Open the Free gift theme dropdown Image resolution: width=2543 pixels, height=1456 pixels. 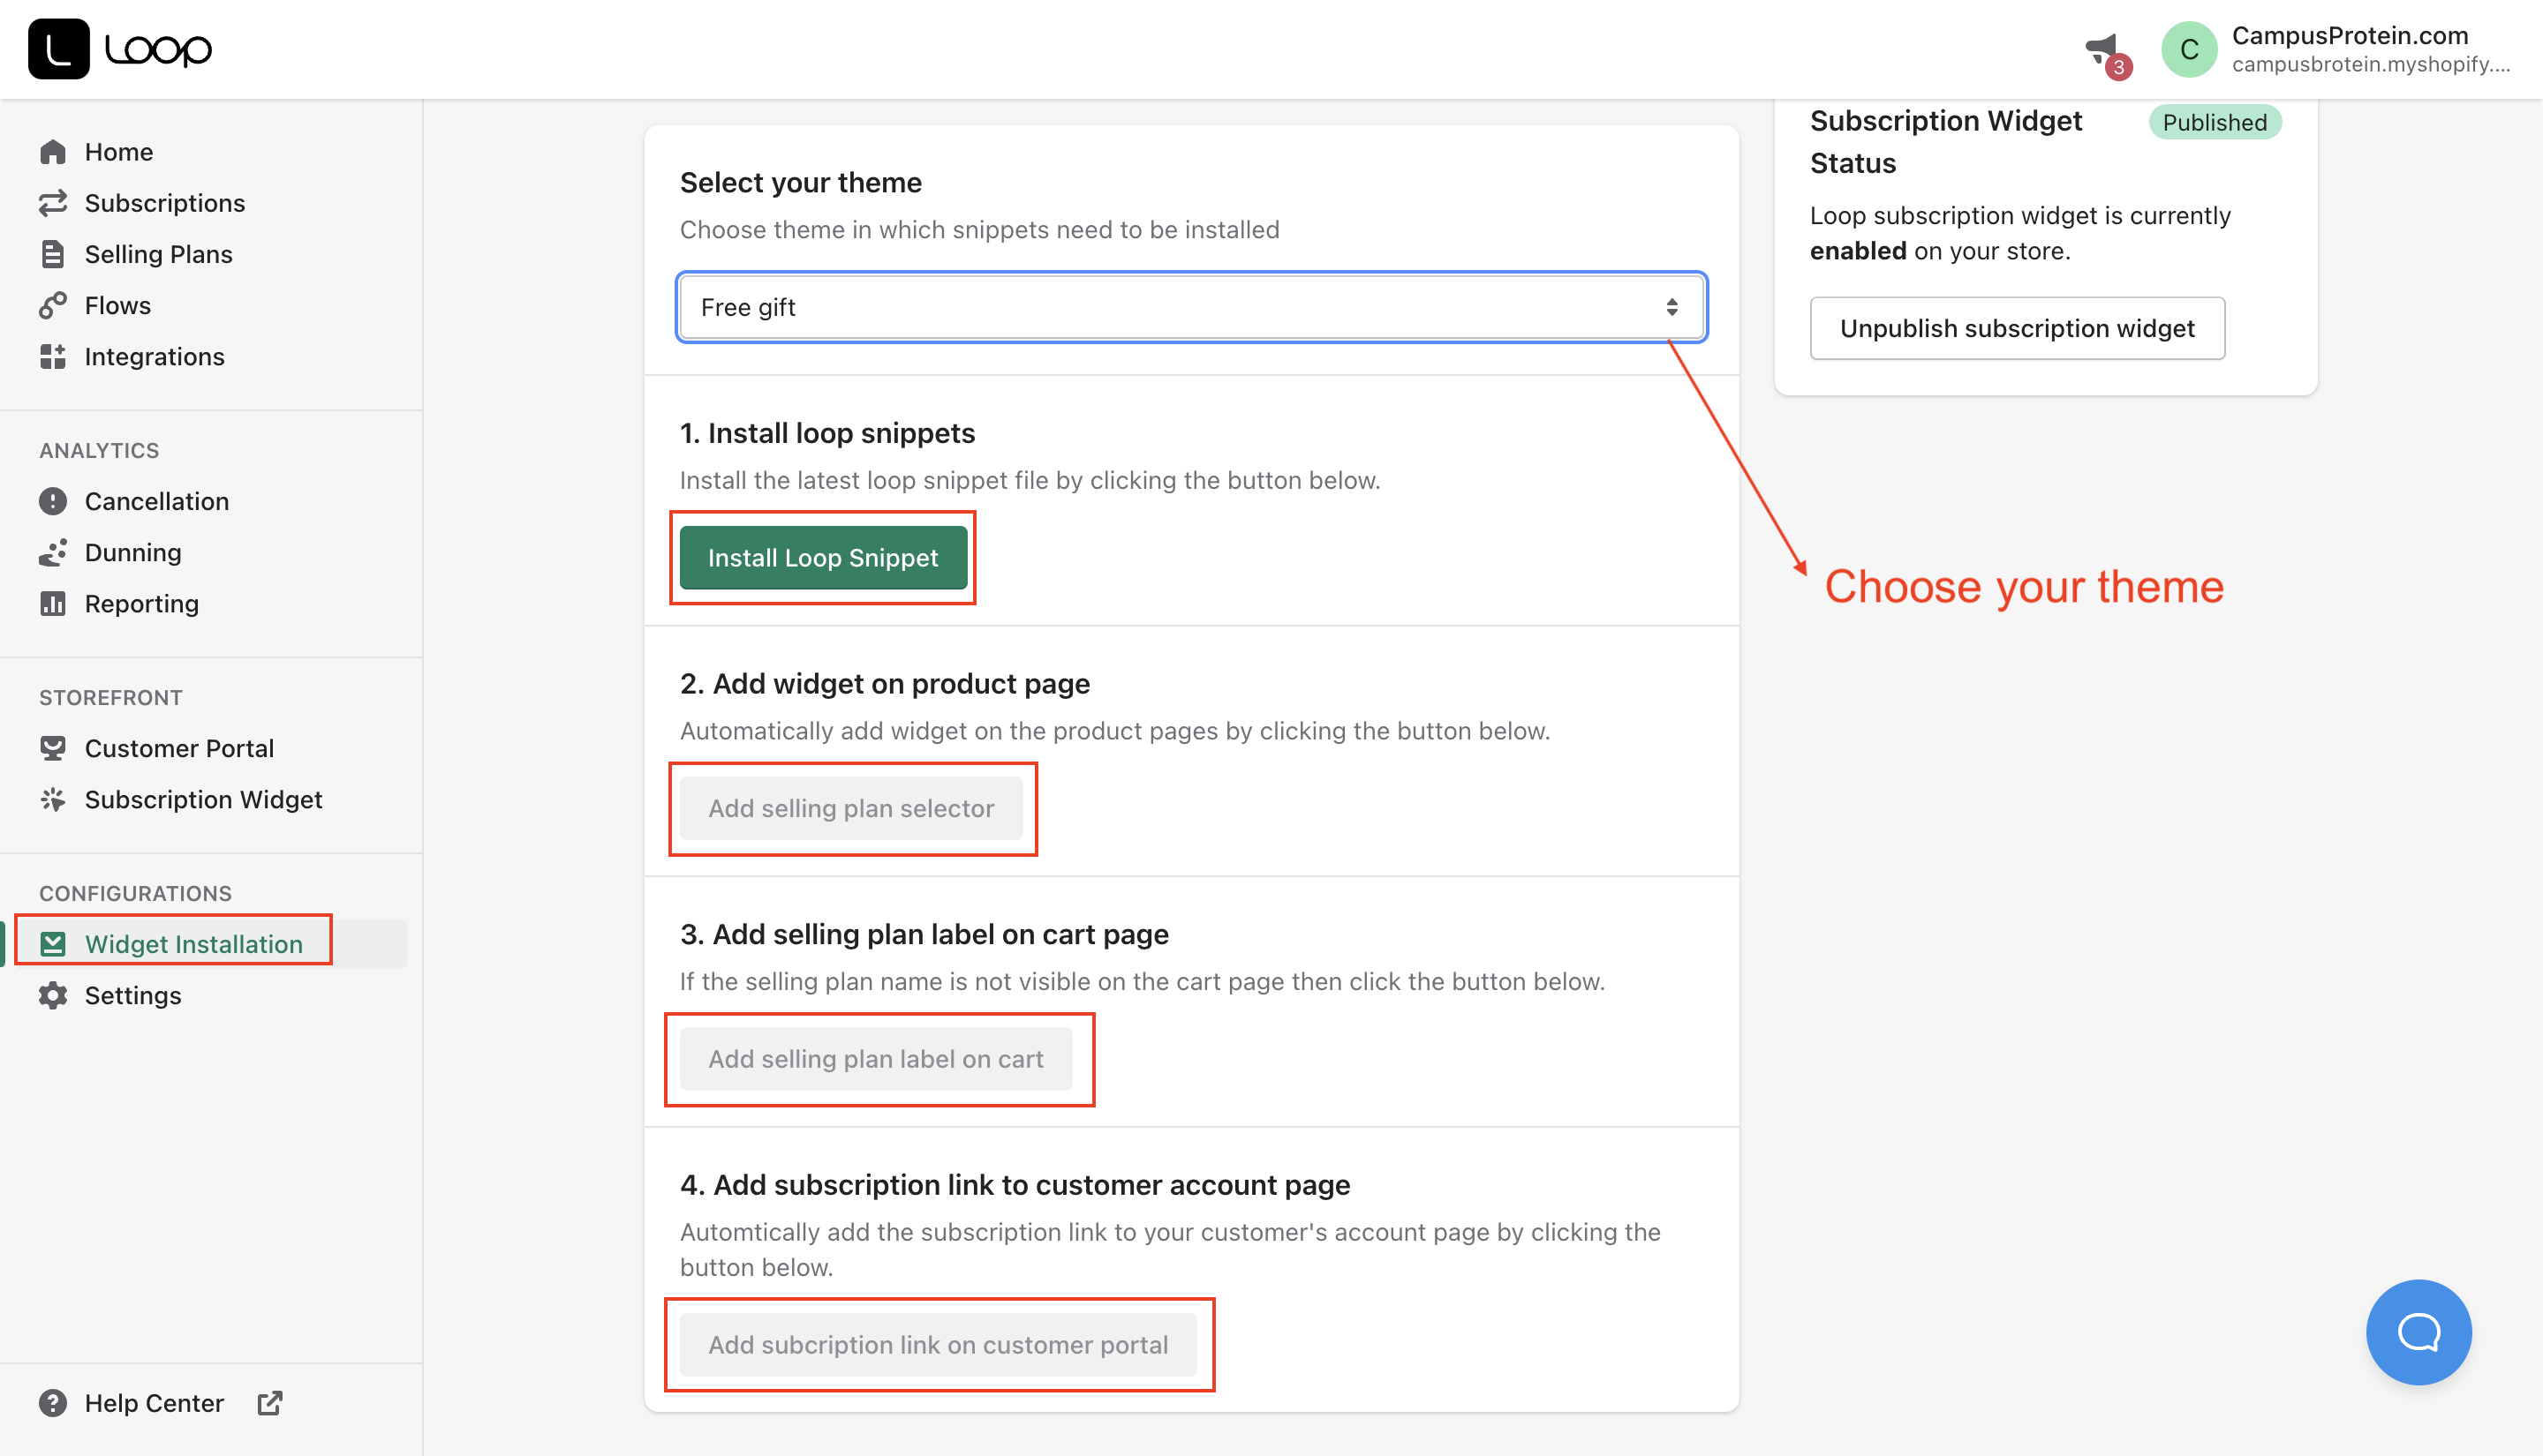1189,307
